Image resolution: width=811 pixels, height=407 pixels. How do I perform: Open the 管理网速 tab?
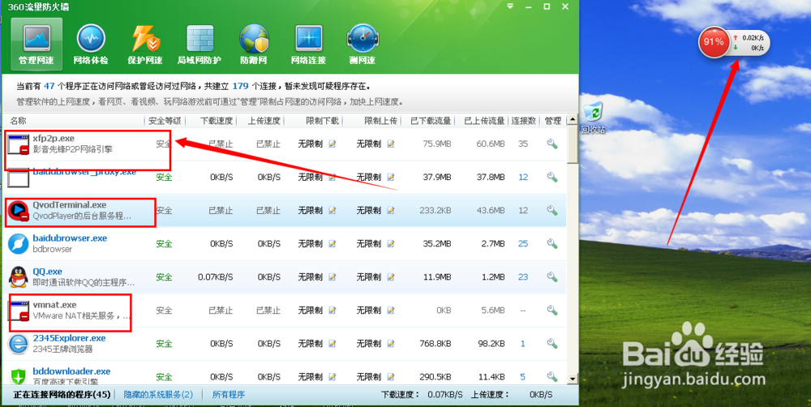click(36, 45)
